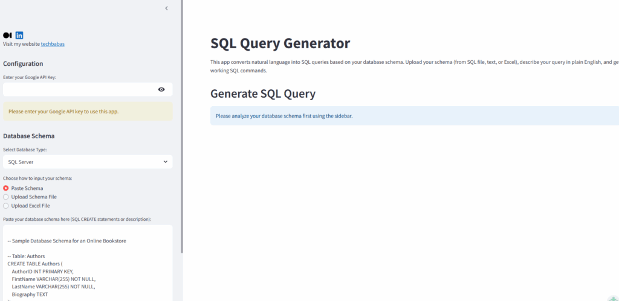Click the Database Schema section heading
This screenshot has width=619, height=301.
[28, 136]
